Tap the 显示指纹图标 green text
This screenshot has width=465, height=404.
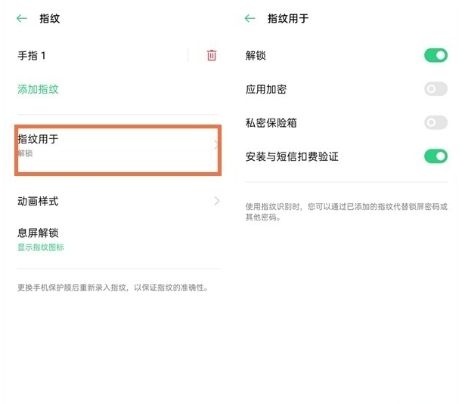coord(41,248)
